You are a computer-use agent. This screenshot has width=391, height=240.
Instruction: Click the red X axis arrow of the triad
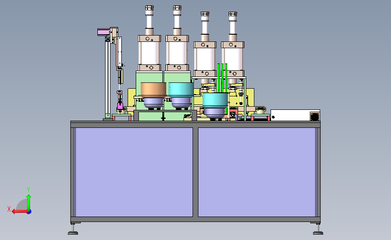pos(20,212)
